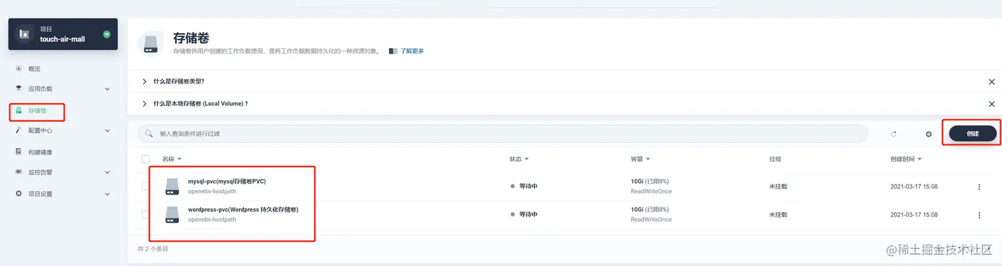The height and width of the screenshot is (266, 1002).
Task: Expand the 应用负载 chevron
Action: pyautogui.click(x=107, y=89)
